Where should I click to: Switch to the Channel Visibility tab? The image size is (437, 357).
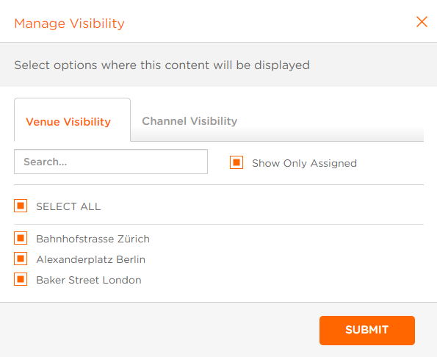(x=189, y=121)
